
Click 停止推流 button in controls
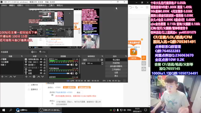[x=116, y=60]
